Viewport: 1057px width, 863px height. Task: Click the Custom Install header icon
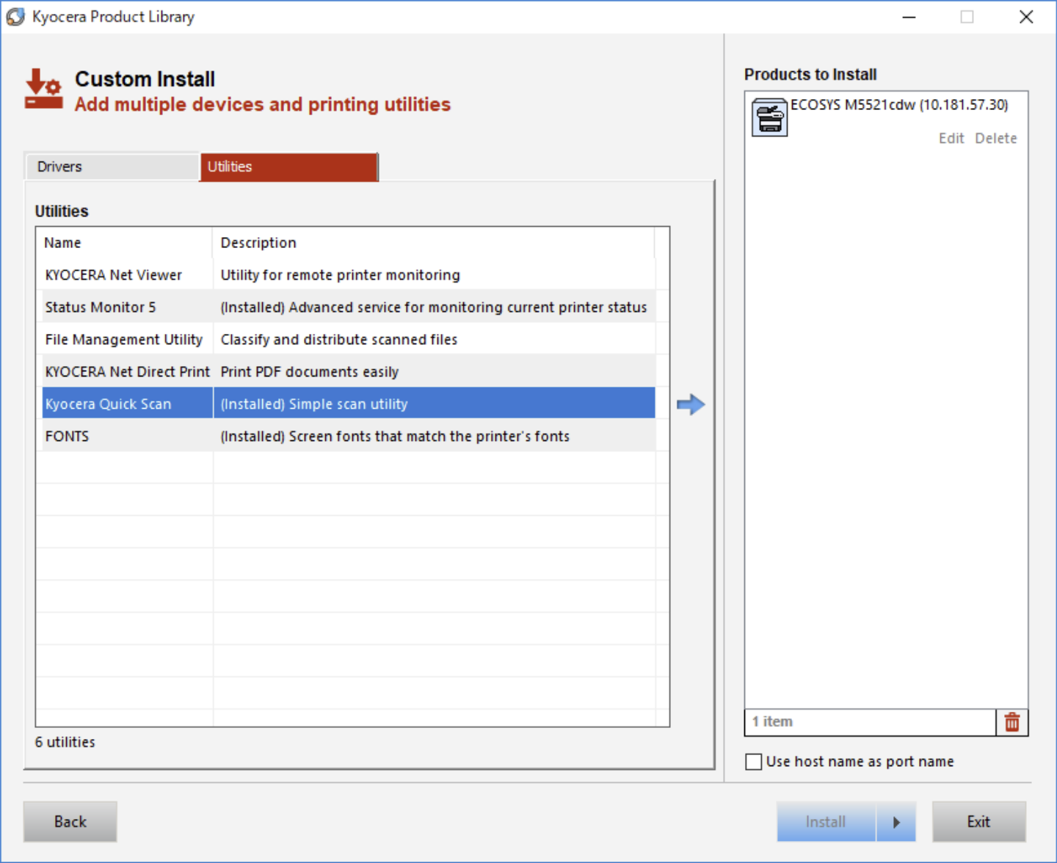point(43,90)
